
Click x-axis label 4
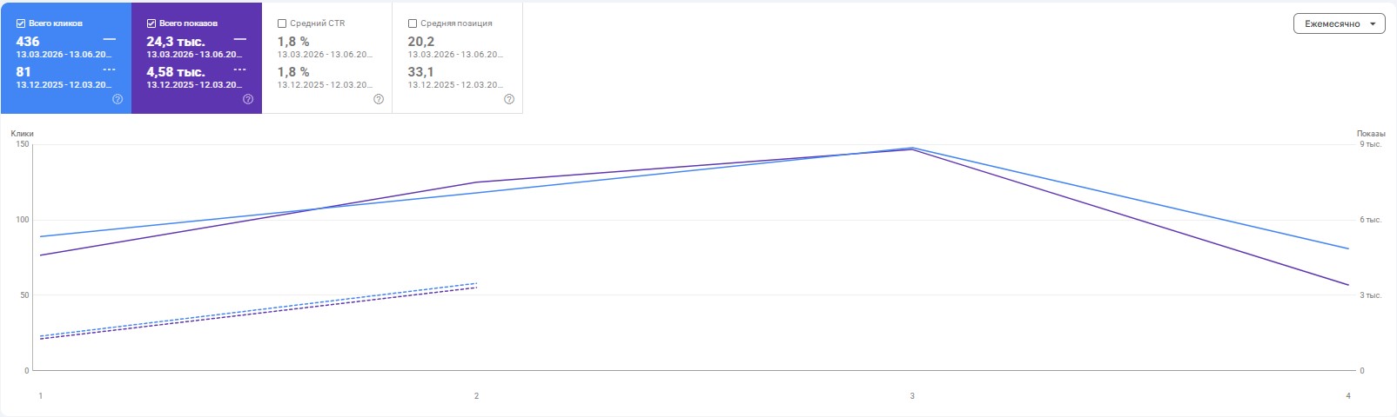[x=1348, y=396]
